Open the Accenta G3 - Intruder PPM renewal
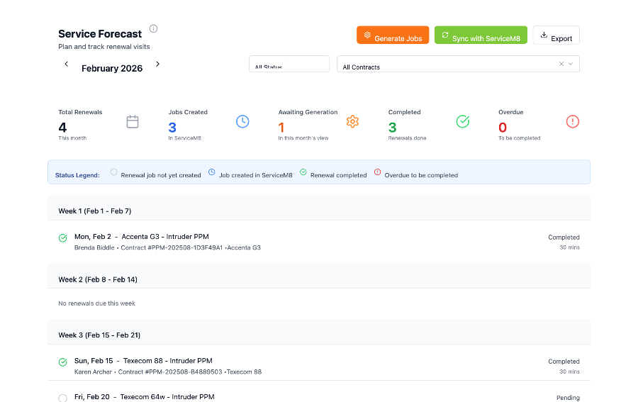638x402 pixels. [165, 237]
